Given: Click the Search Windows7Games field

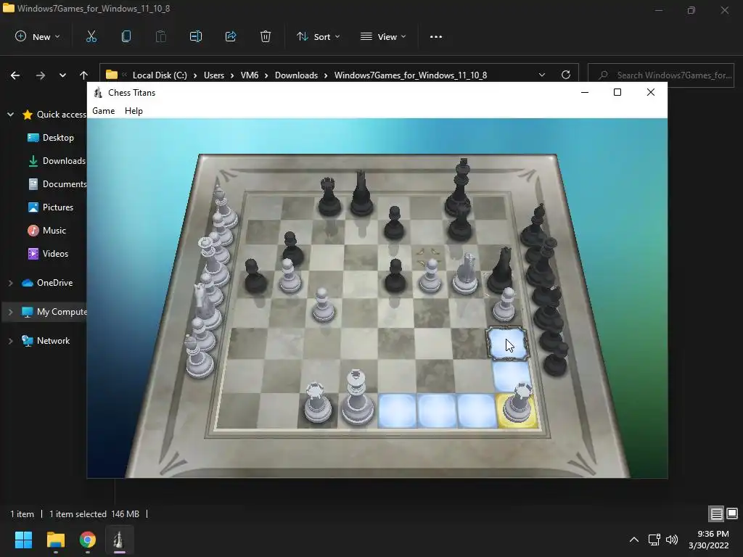Looking at the screenshot, I should point(660,75).
